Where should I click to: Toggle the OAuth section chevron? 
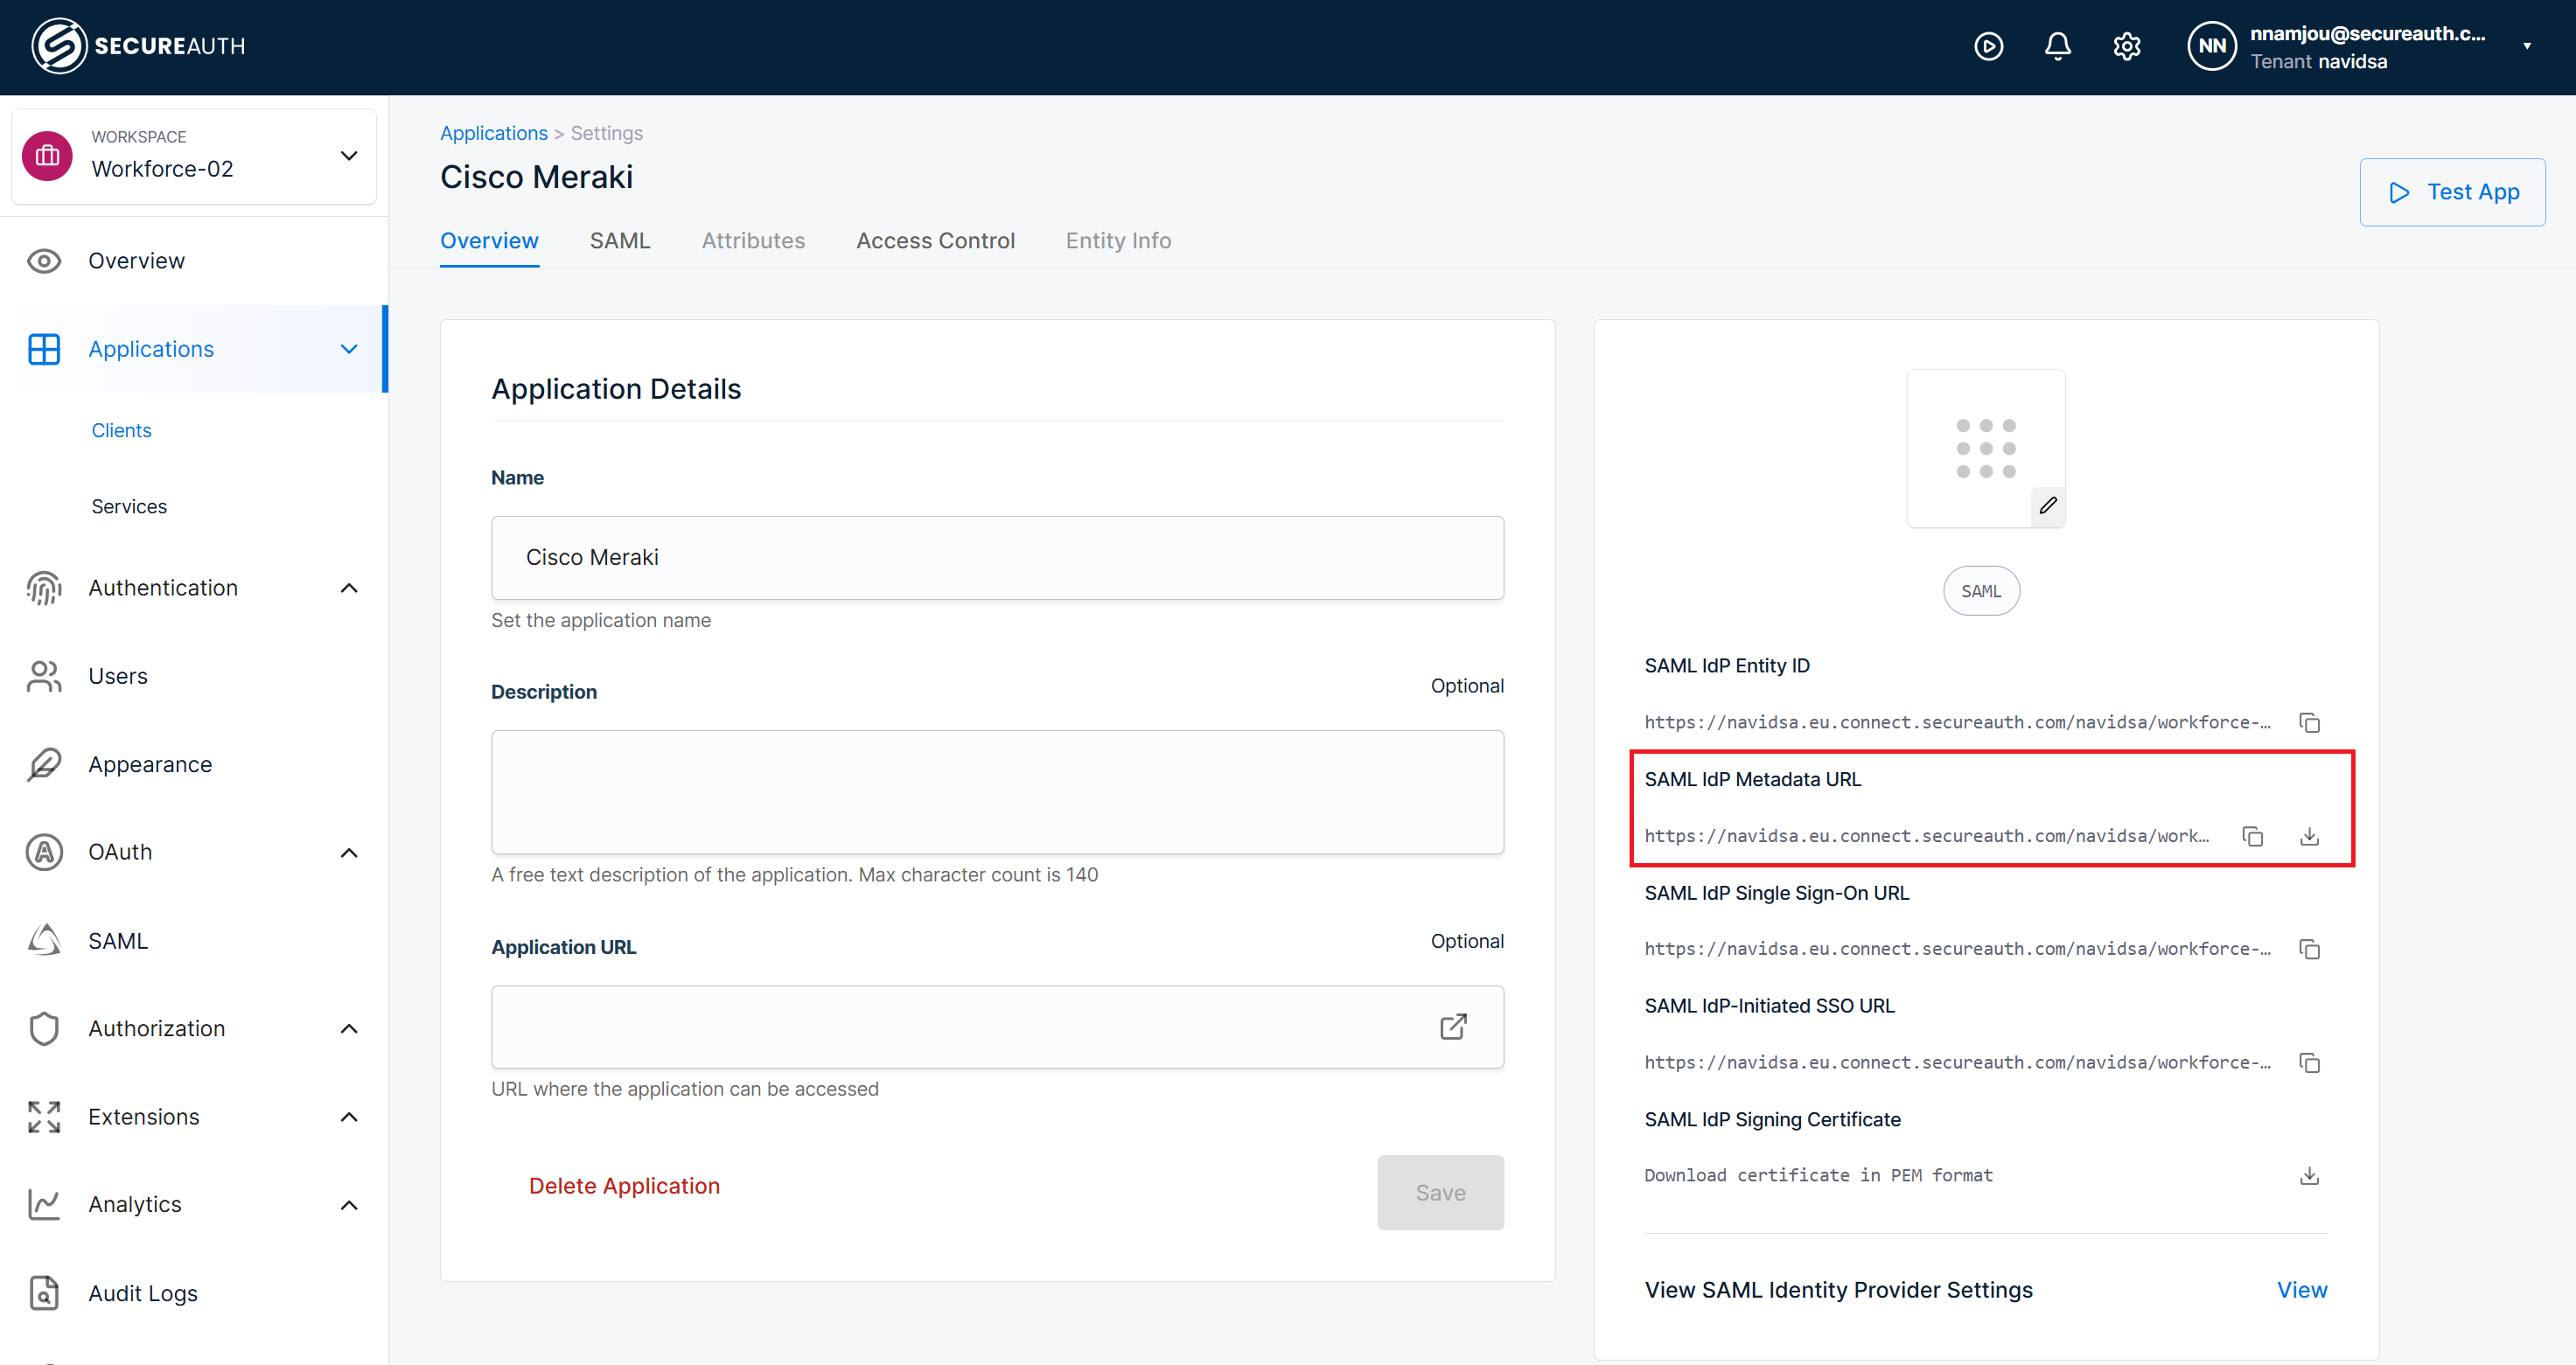(x=349, y=852)
